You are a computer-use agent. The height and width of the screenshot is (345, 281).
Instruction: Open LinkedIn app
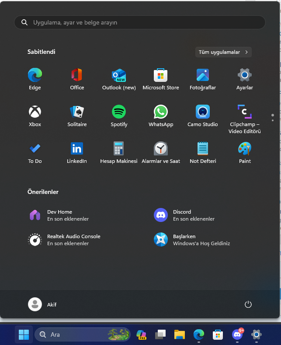click(x=77, y=152)
